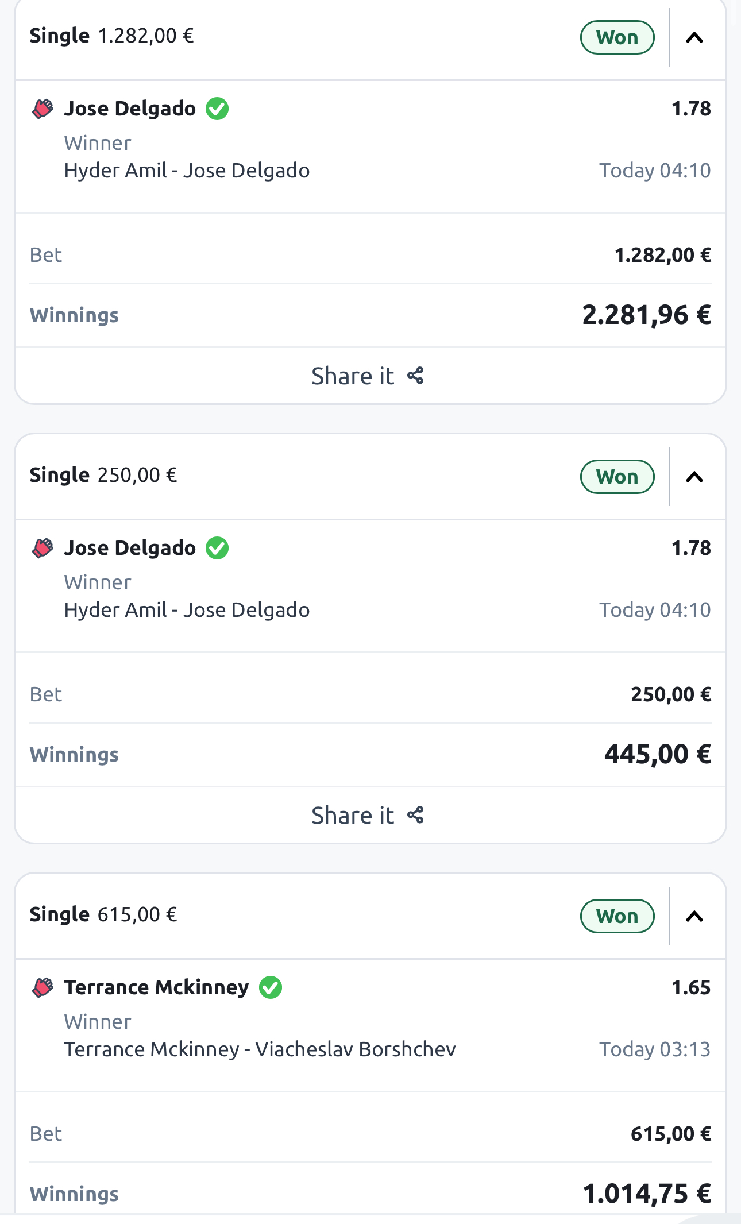The width and height of the screenshot is (741, 1224).
Task: Click green checkmark on 1.282,00 € bet selection
Action: (x=217, y=109)
